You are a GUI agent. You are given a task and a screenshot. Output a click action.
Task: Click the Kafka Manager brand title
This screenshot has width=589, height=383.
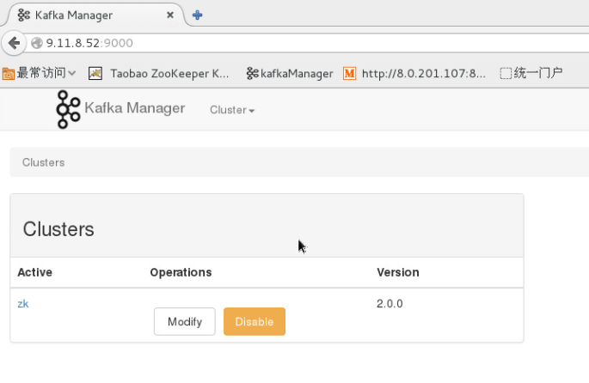coord(134,108)
